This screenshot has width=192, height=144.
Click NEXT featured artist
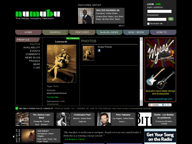(121, 26)
